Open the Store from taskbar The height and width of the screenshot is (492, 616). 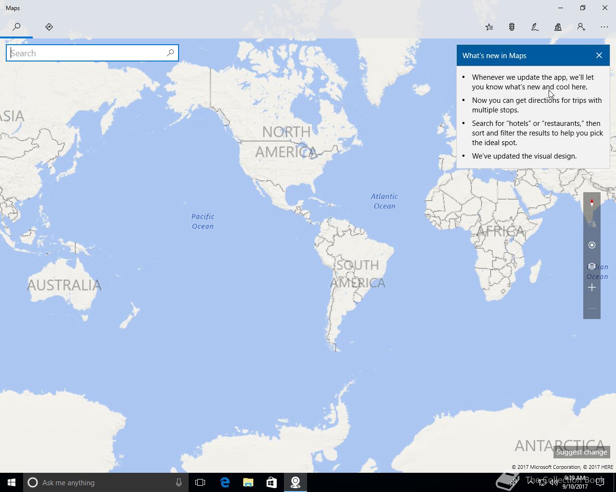click(271, 482)
